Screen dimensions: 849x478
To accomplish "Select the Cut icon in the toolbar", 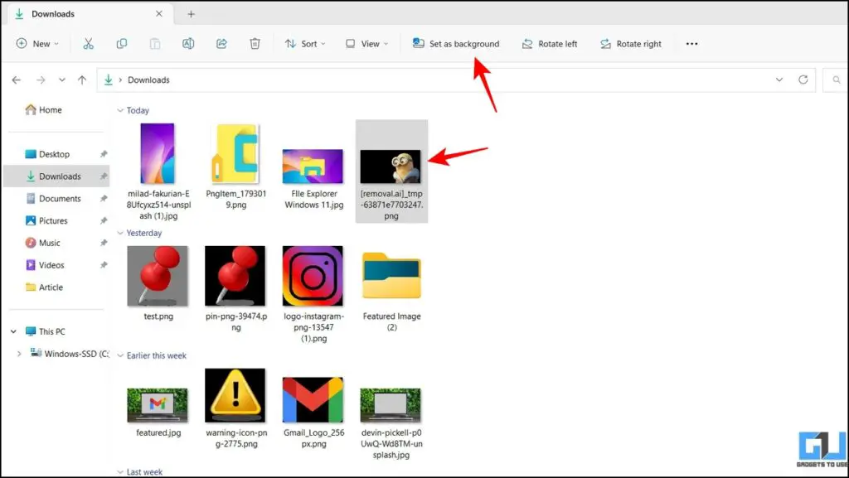I will (x=89, y=43).
